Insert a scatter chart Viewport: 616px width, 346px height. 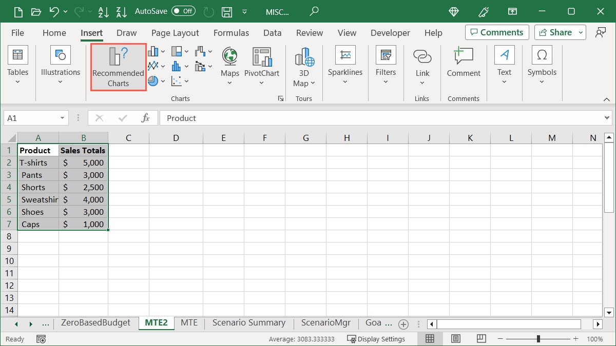(177, 80)
